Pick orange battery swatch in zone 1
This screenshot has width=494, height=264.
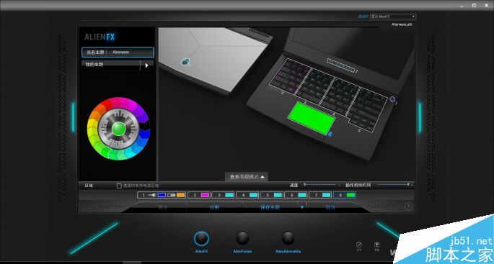coord(180,195)
